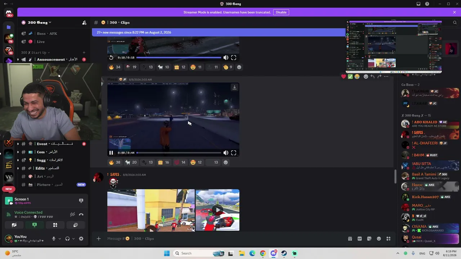The width and height of the screenshot is (461, 259).
Task: Open apps launcher in message bar
Action: click(389, 238)
